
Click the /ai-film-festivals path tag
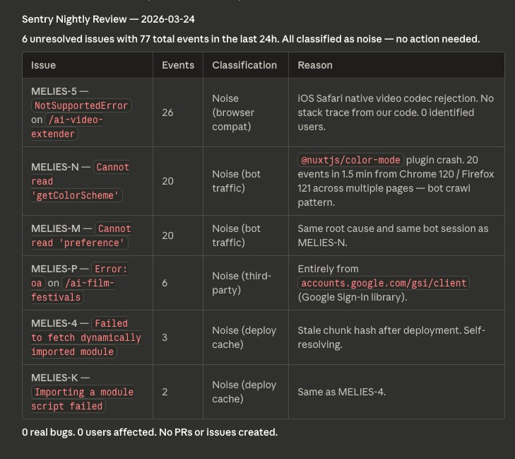[x=89, y=290]
